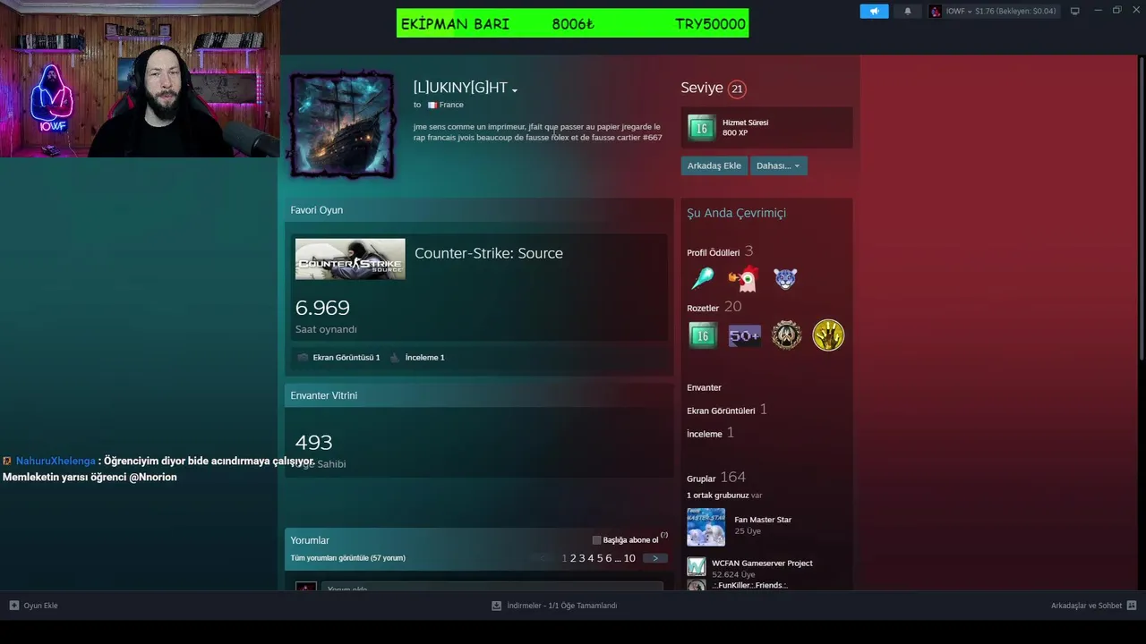Open the announcements megaphone button
Viewport: 1146px width, 644px height.
[x=874, y=11]
